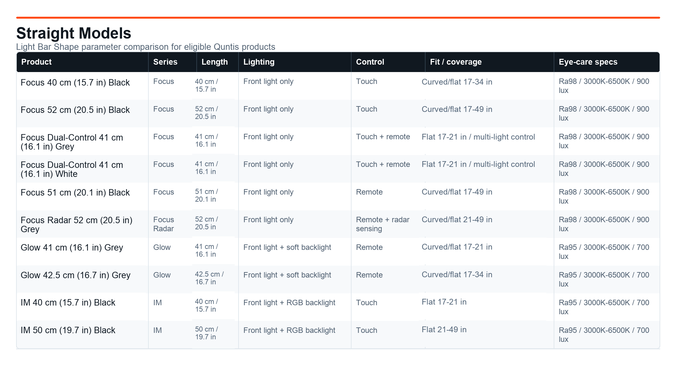The image size is (676, 366).
Task: Click the 51 cm / 20.1 in length cell
Action: click(206, 196)
